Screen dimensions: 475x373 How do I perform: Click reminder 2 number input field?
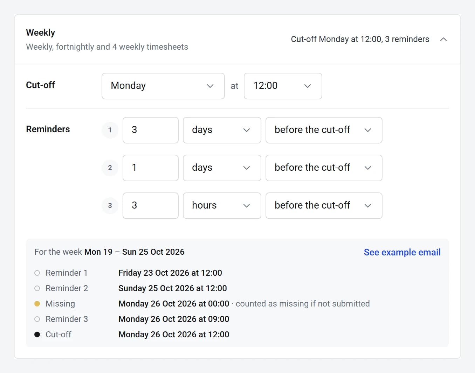tap(151, 168)
